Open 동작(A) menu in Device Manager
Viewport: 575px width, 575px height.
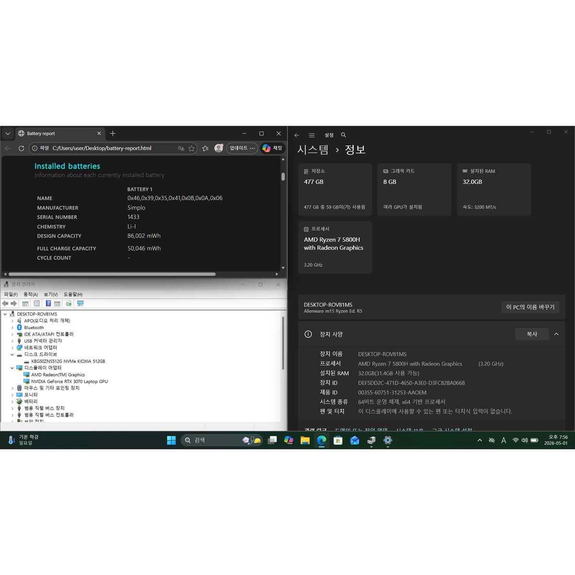(31, 295)
